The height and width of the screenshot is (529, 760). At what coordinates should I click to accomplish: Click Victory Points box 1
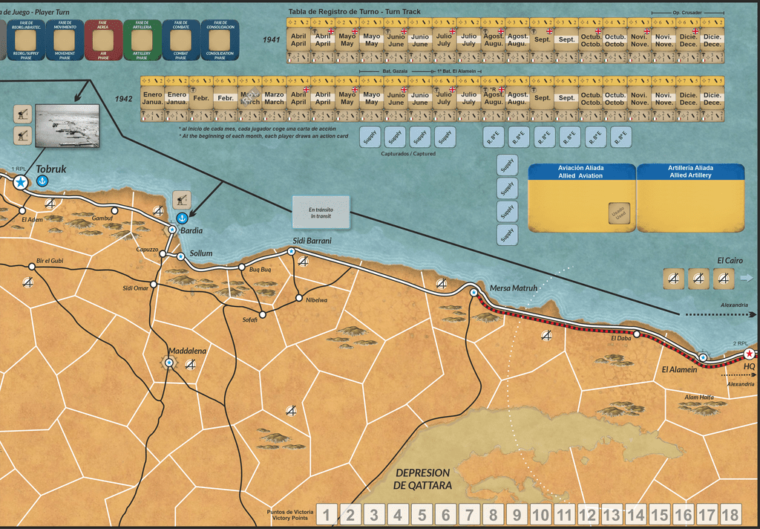[x=327, y=514]
